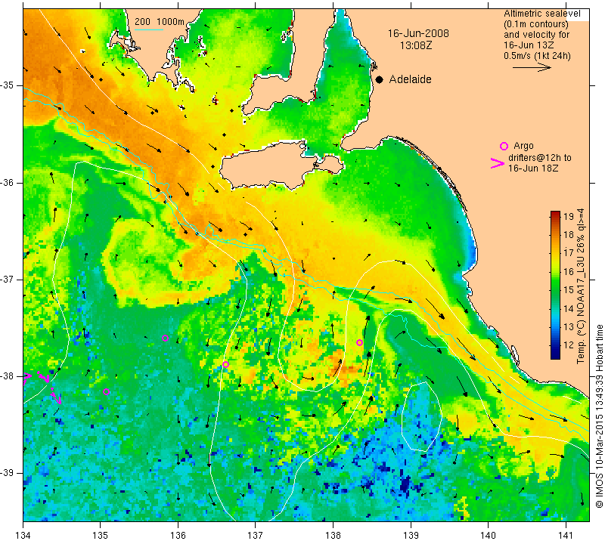
Task: Click the -38 latitude axis label
Action: [x=8, y=376]
